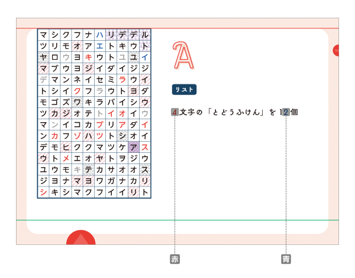The height and width of the screenshot is (278, 355).
Task: Select the blue イ cell in grid
Action: pos(145,57)
